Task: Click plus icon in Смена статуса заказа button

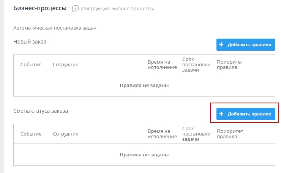Action: 221,114
